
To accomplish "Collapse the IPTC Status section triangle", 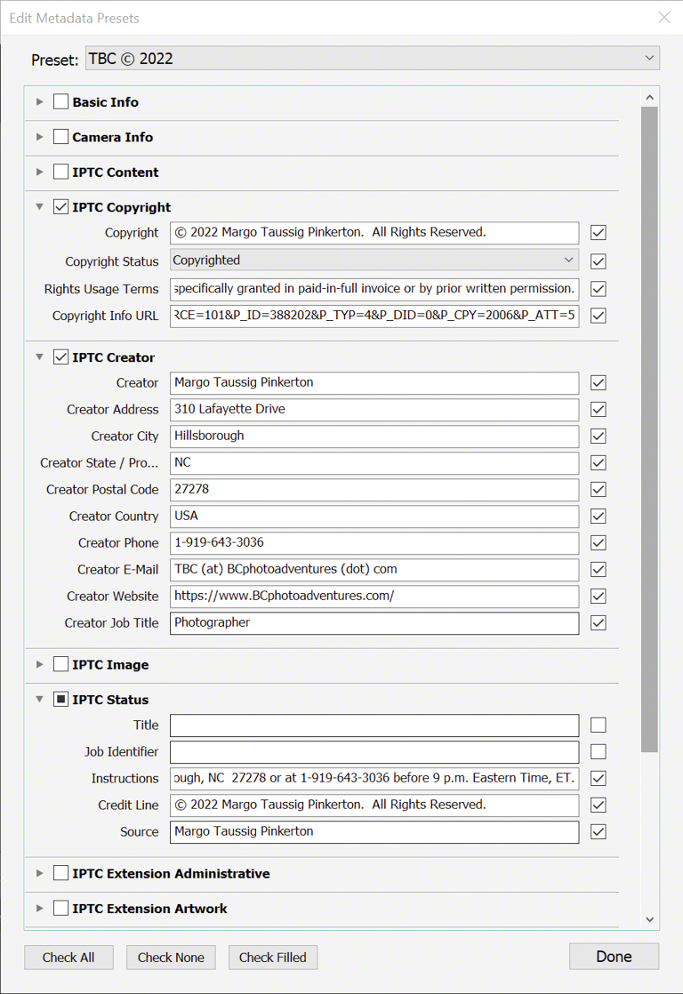I will [x=40, y=699].
